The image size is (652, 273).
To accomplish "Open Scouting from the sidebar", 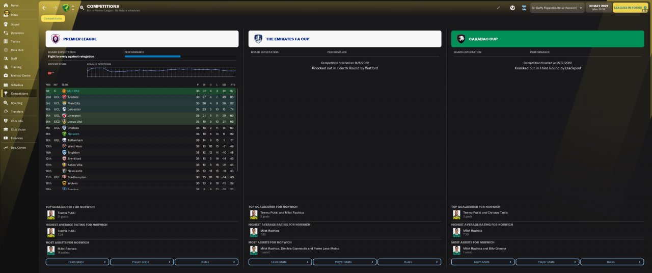I will (16, 103).
